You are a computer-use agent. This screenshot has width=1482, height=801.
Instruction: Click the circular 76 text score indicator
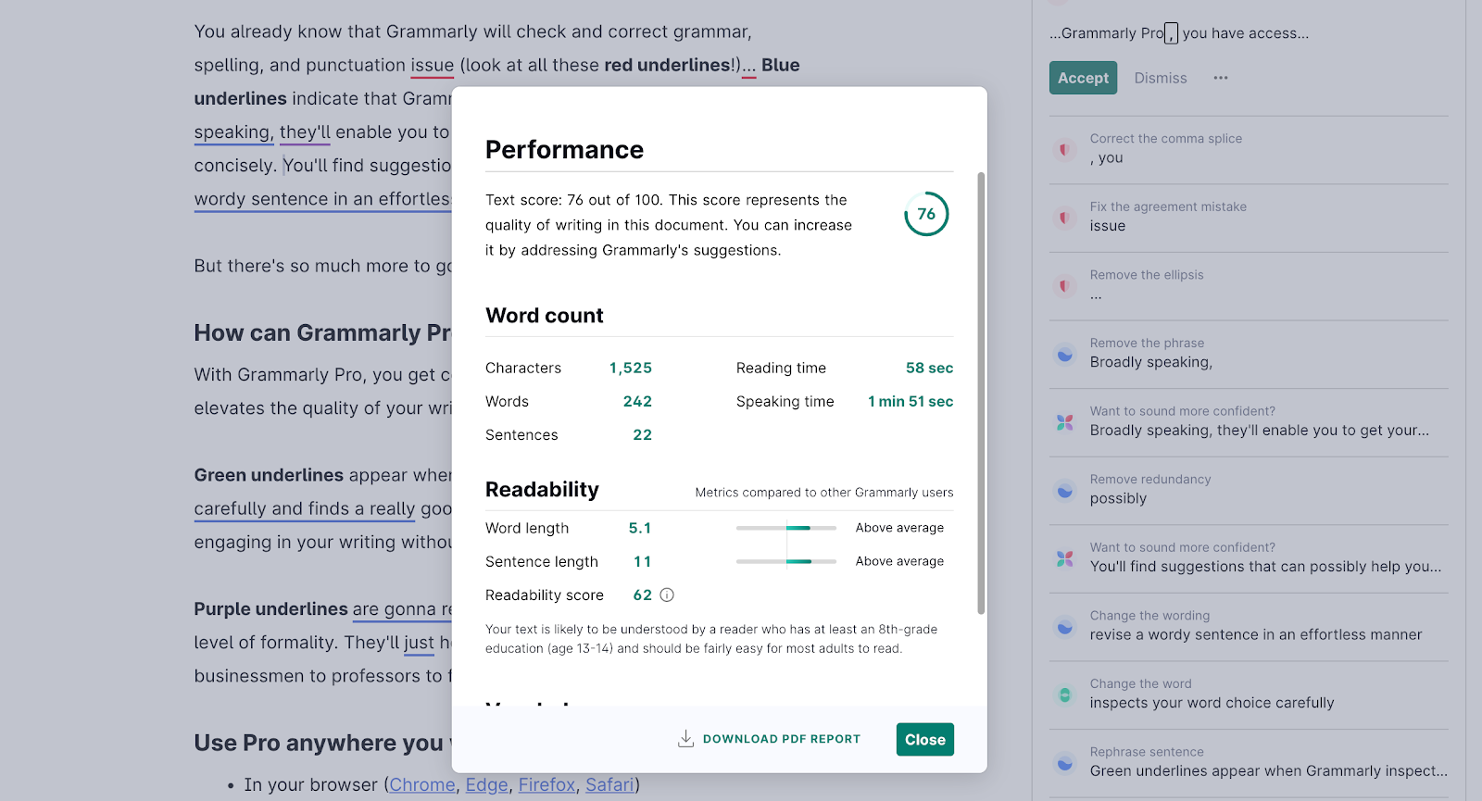926,214
